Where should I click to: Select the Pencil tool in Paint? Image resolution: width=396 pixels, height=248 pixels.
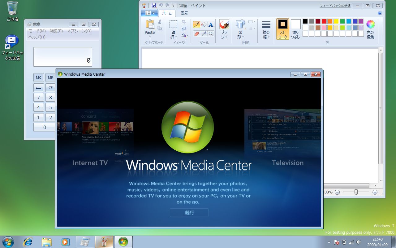pos(196,24)
